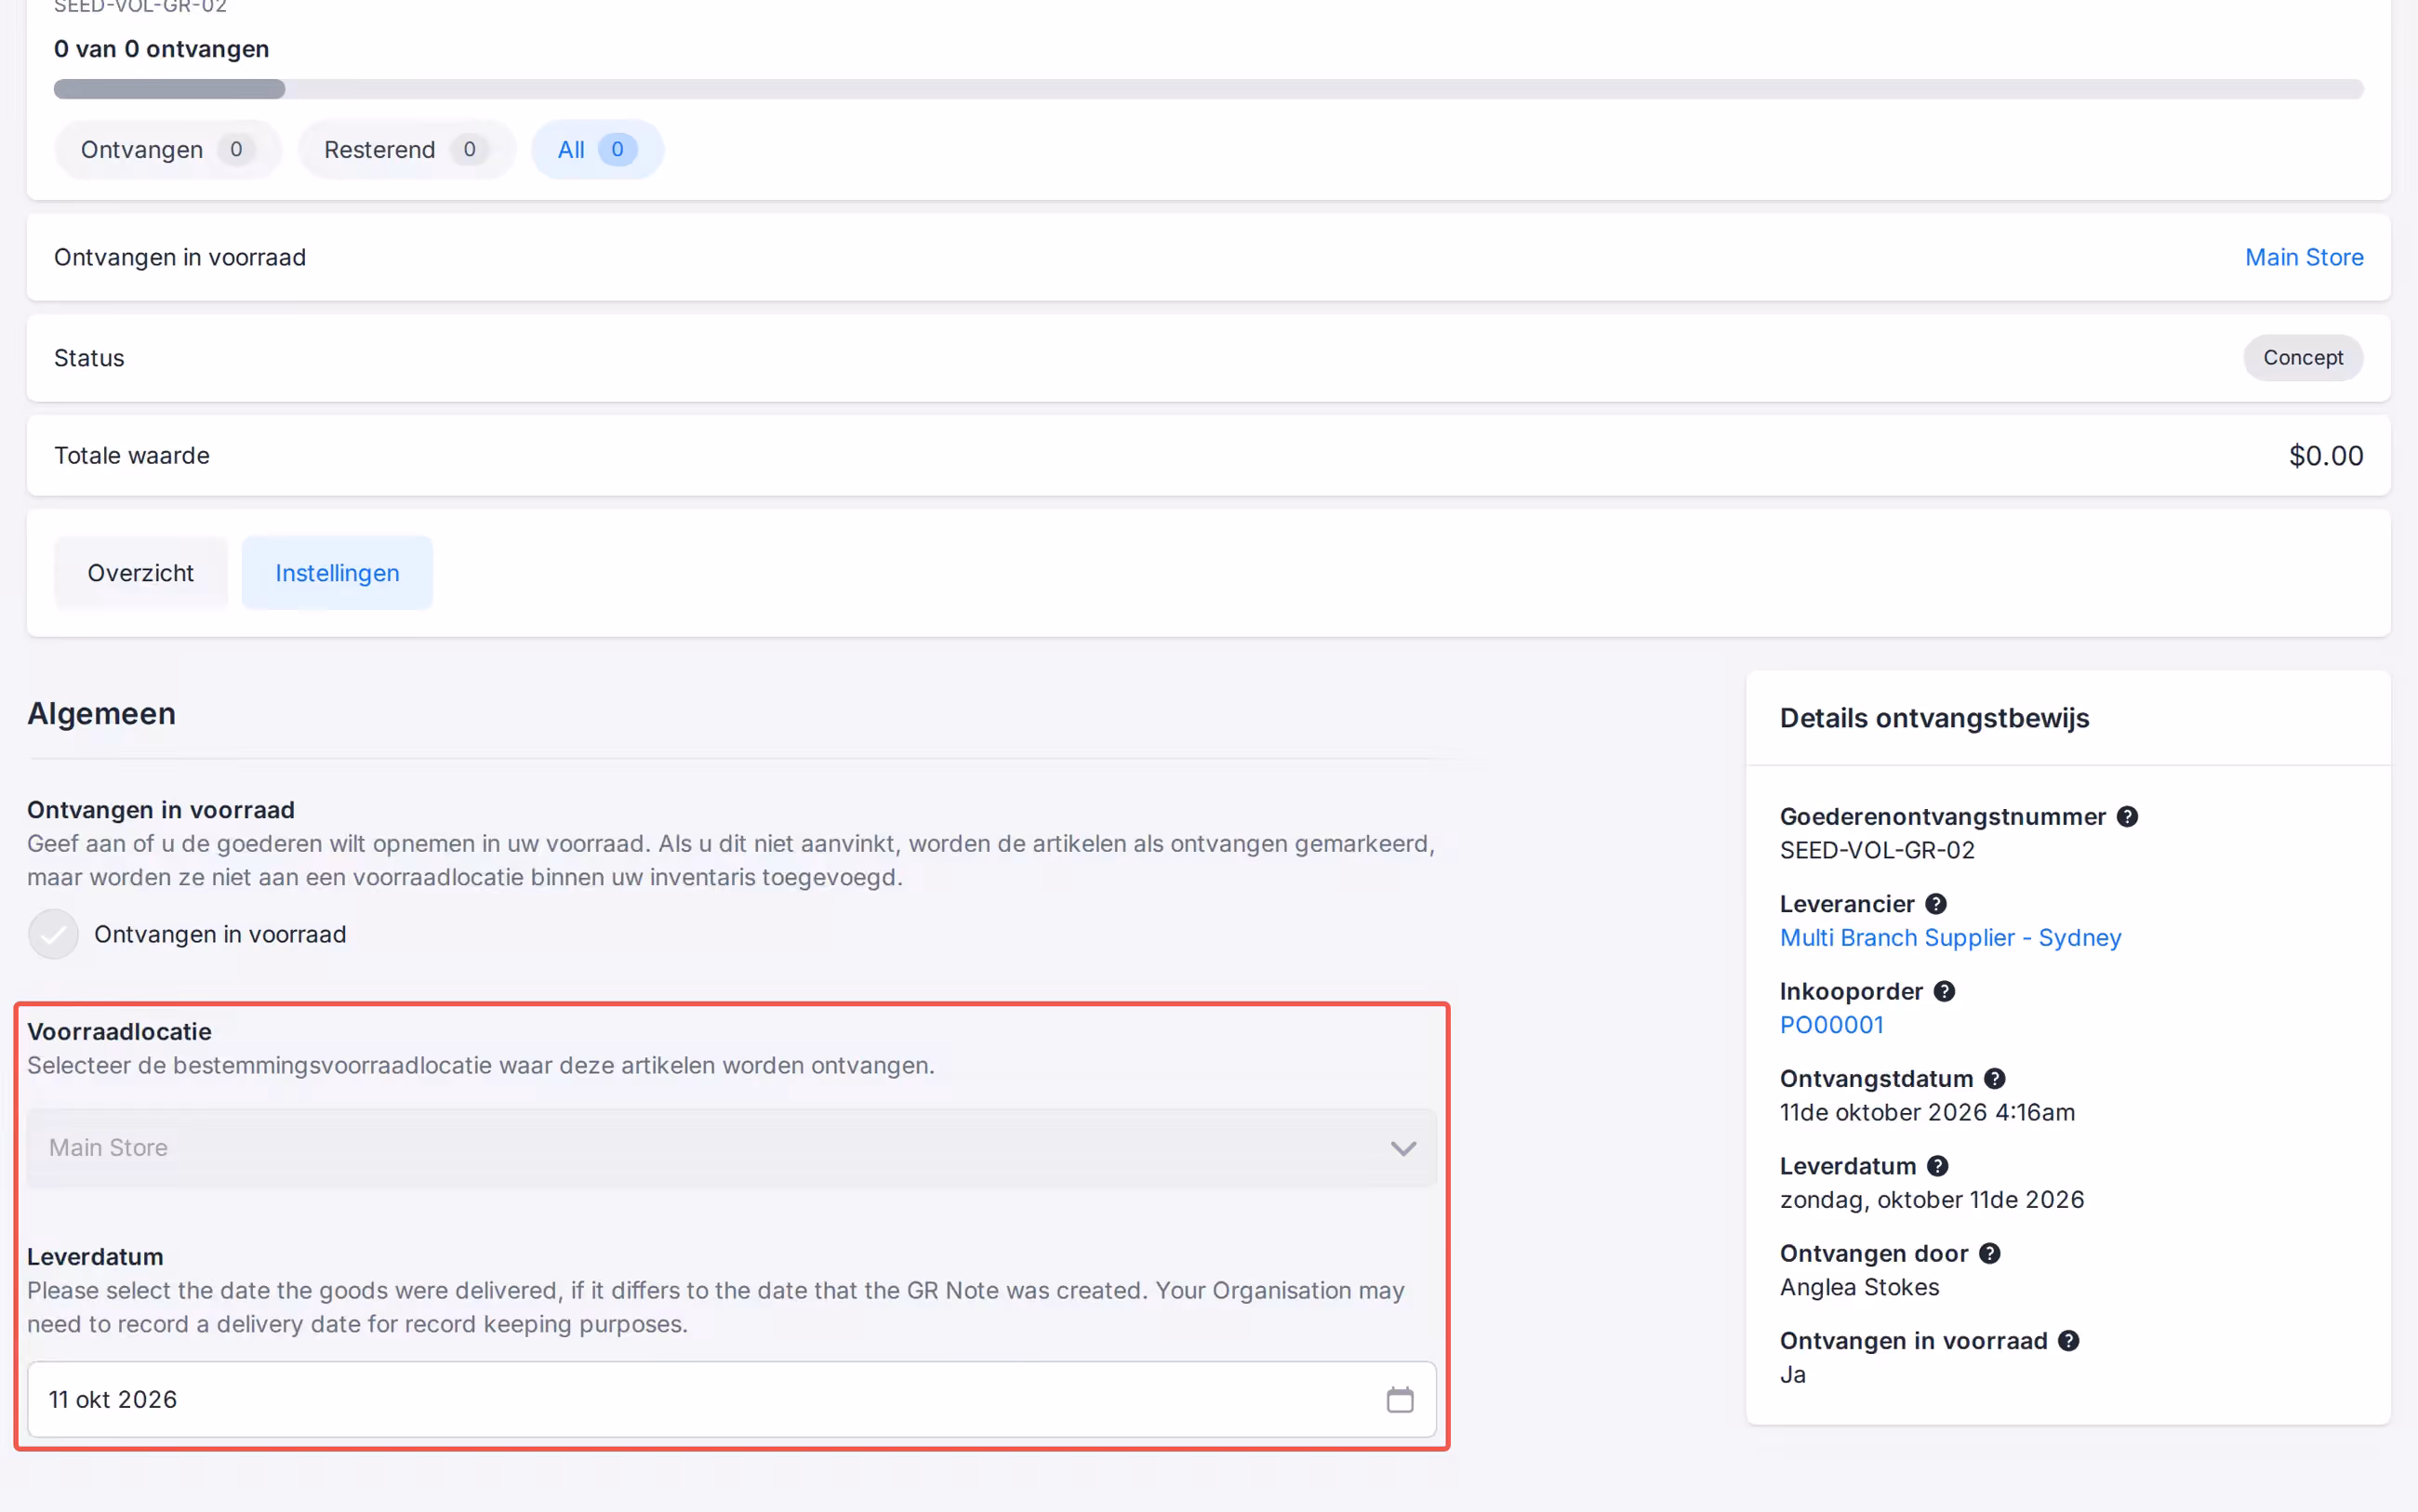Show help icon beside Leverdatum in details panel
The height and width of the screenshot is (1512, 2418).
1937,1166
